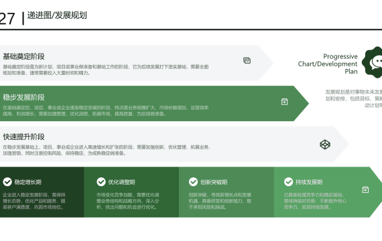Click the 发展规划 paragraph below the chat badge
Viewport: 382px width, 241px height.
(x=354, y=98)
